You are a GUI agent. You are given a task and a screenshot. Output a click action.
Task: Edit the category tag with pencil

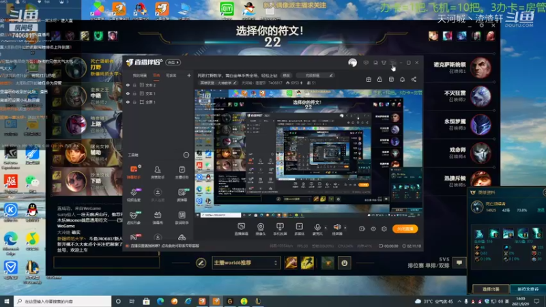[x=235, y=83]
